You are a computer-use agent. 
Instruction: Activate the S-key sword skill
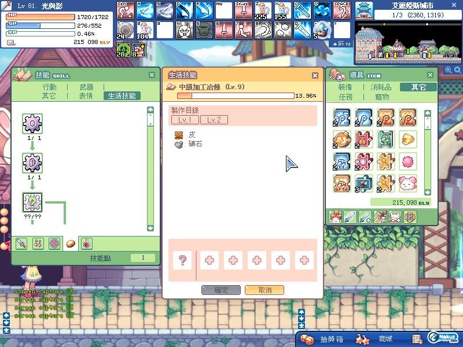(165, 10)
